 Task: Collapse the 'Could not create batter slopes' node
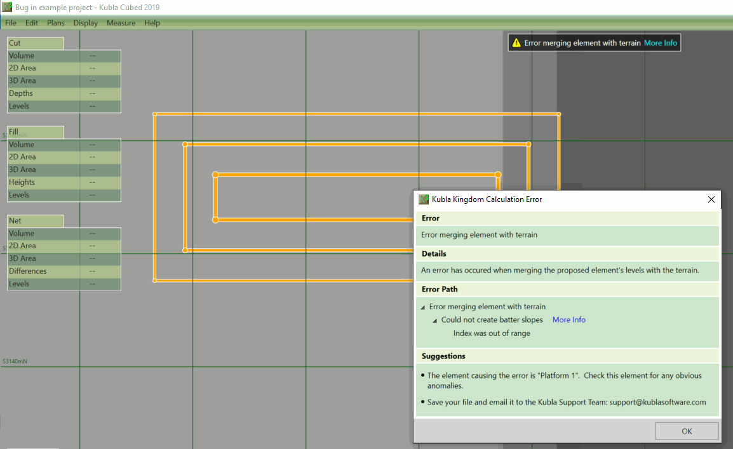(435, 320)
